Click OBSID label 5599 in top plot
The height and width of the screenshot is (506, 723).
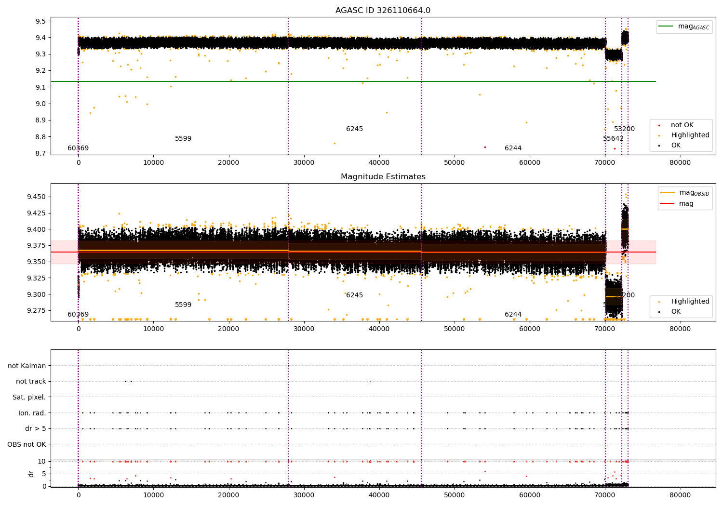coord(183,139)
